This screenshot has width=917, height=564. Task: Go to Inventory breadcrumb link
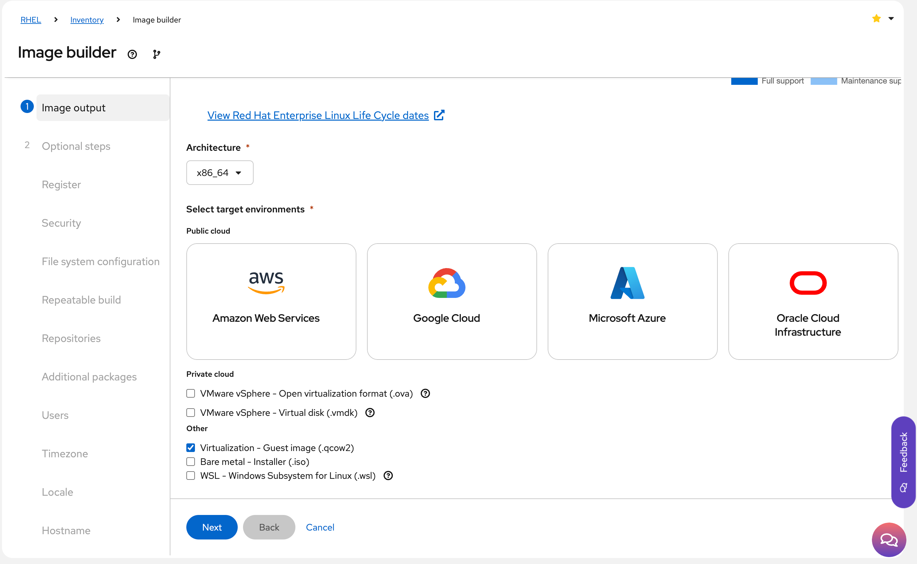[x=87, y=20]
